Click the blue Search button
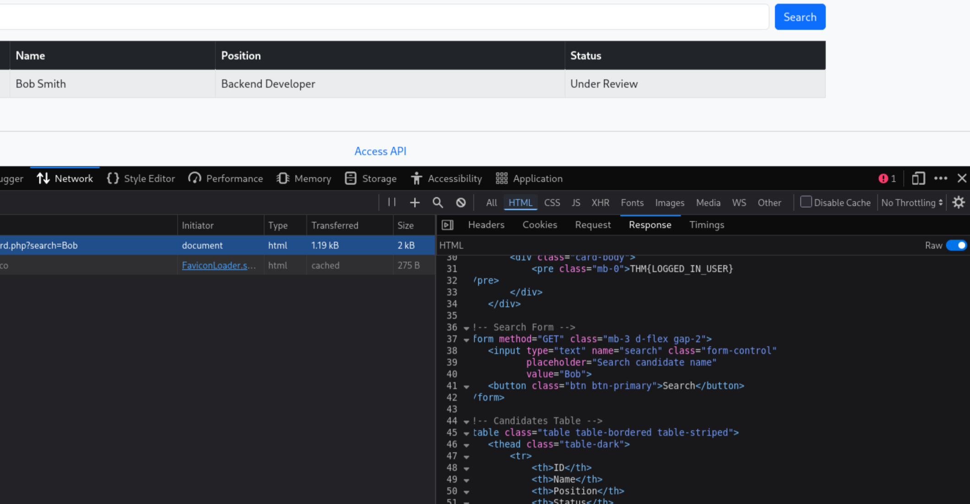The width and height of the screenshot is (970, 504). [x=800, y=17]
